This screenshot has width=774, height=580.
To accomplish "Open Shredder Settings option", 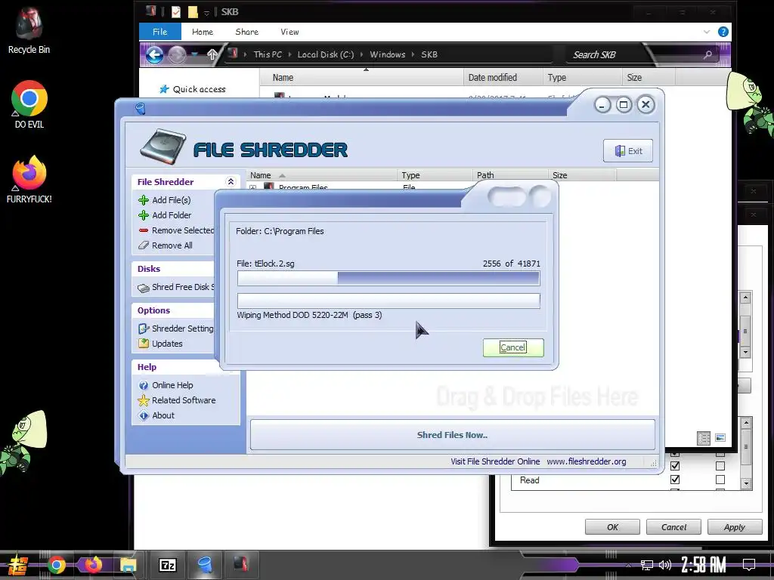I will (x=175, y=329).
